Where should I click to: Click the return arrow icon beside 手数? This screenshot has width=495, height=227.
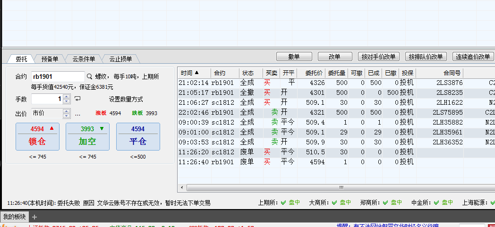[77, 99]
